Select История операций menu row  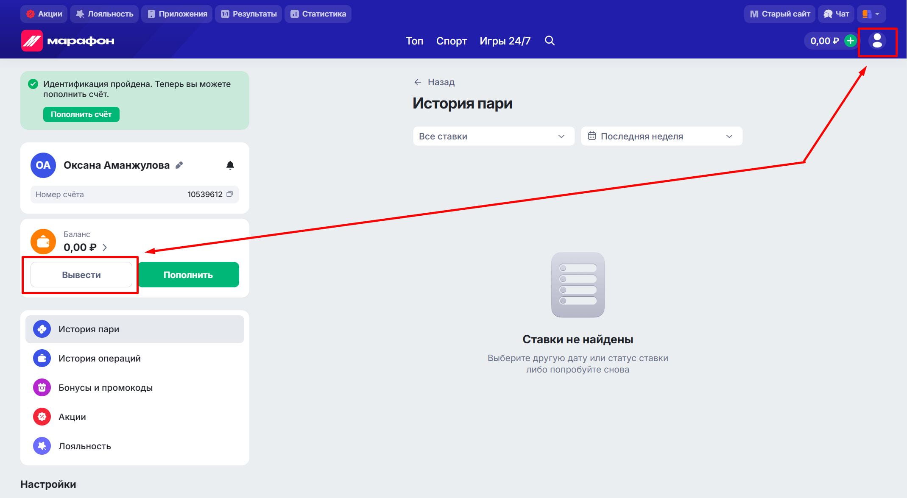click(x=135, y=359)
